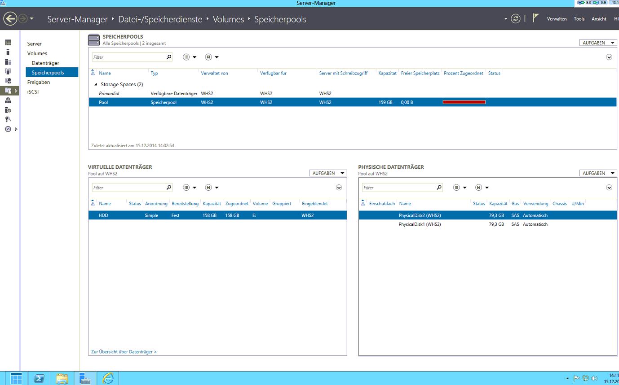Focus the Physische Datenträger filter field
The width and height of the screenshot is (619, 385).
(399, 188)
